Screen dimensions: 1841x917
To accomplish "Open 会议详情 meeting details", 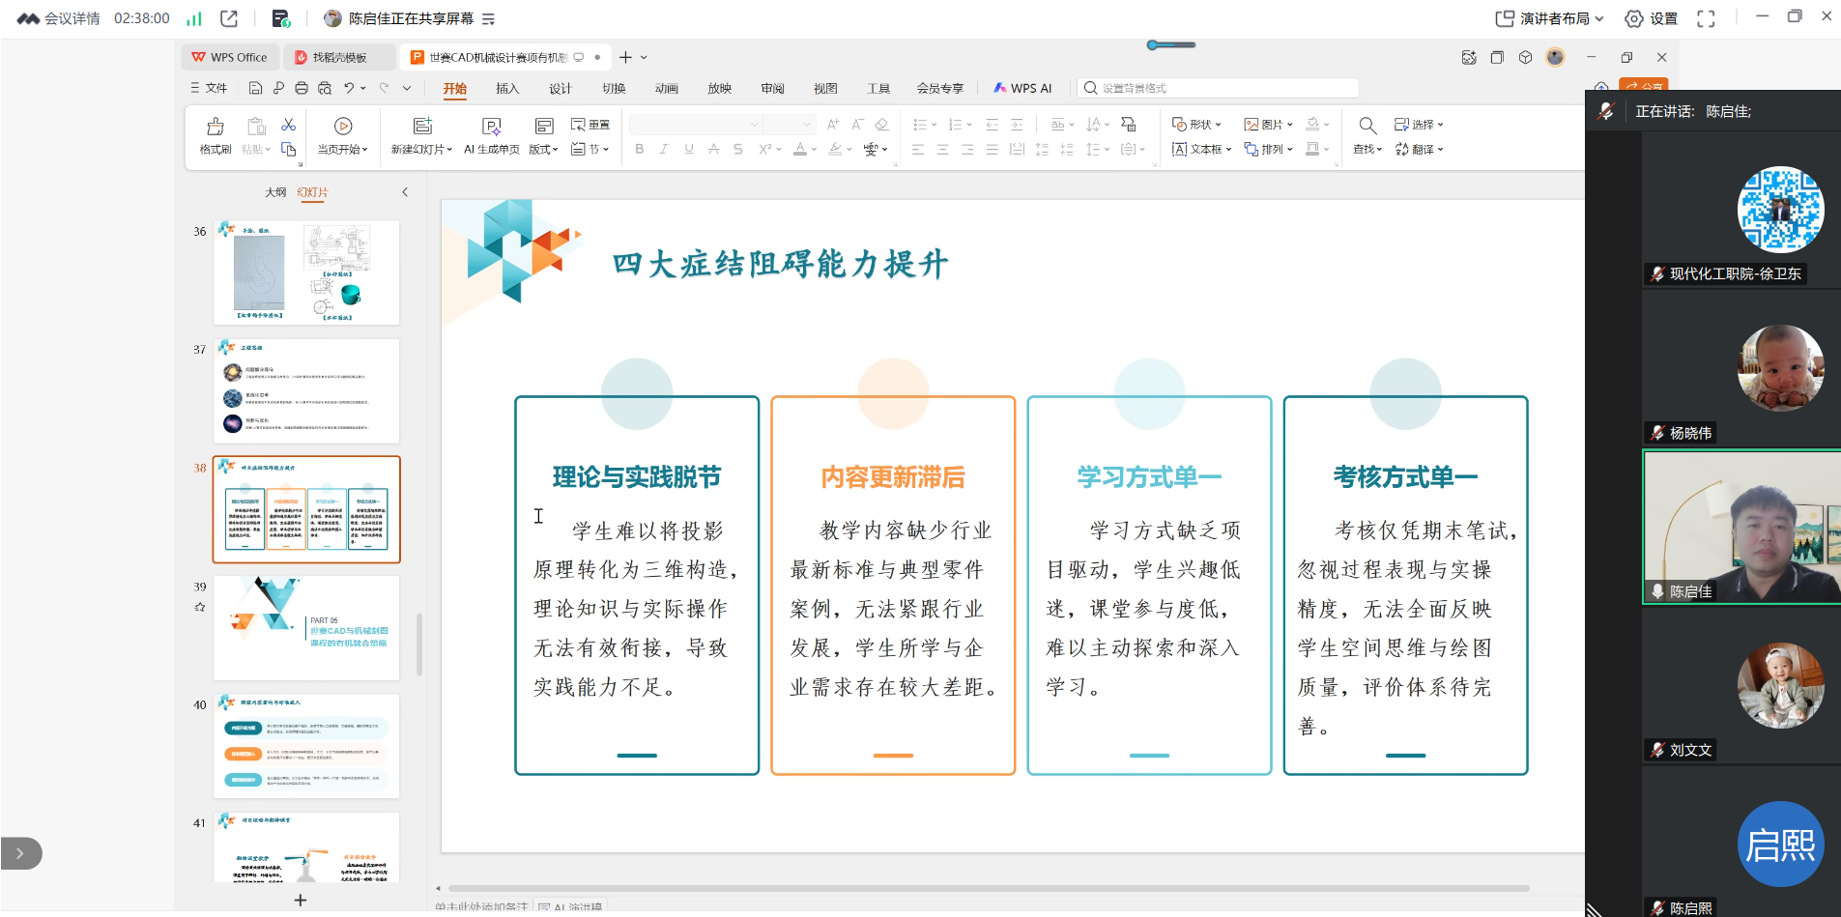I will point(60,18).
